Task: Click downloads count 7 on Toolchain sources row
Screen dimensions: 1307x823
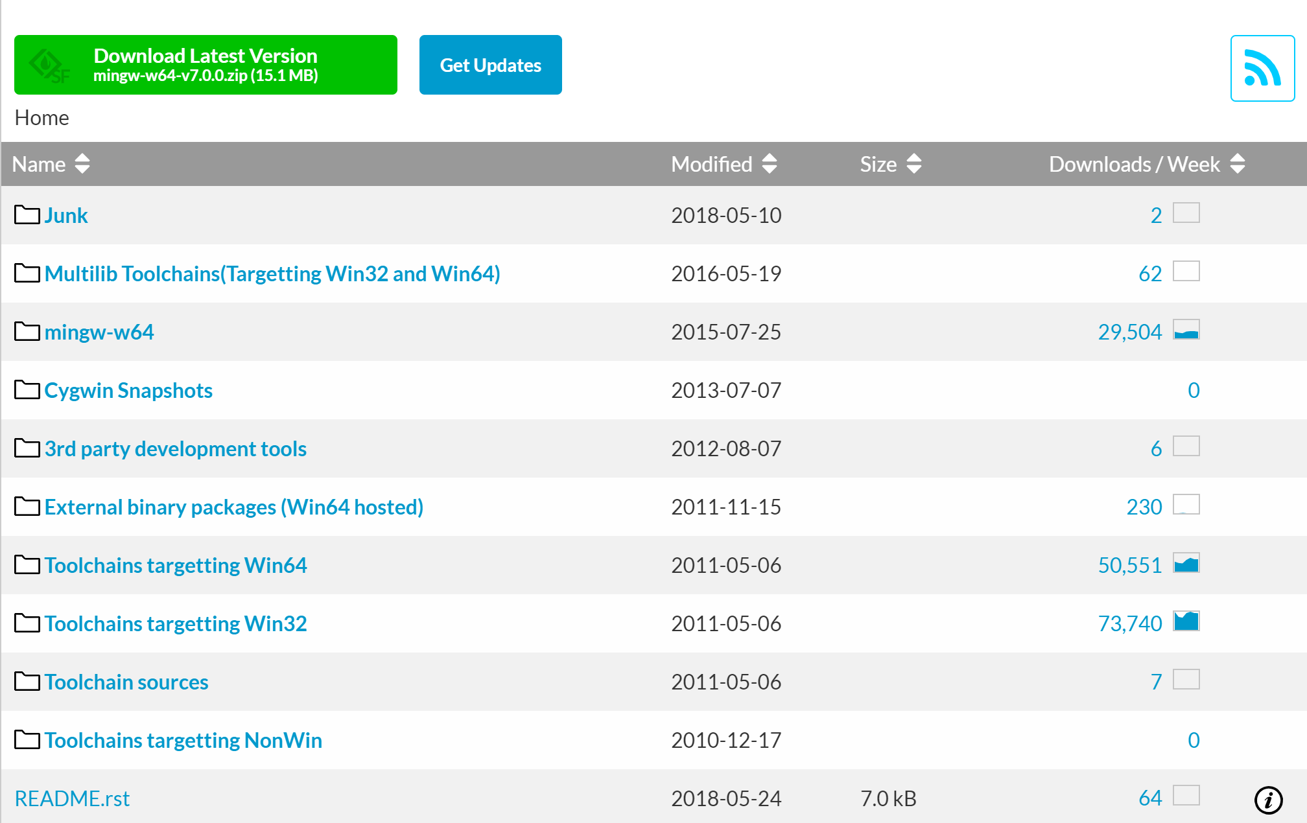Action: tap(1156, 682)
